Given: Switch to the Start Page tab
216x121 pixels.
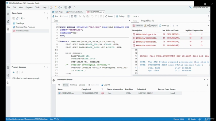Looking at the screenshot, I should pos(57,12).
